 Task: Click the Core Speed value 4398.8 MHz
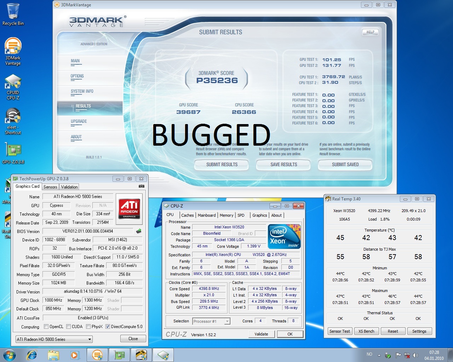[x=209, y=289]
